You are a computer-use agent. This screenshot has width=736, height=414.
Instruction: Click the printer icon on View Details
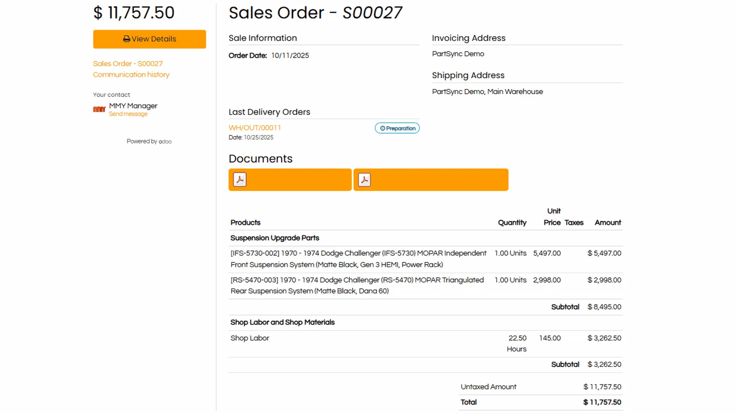[127, 39]
